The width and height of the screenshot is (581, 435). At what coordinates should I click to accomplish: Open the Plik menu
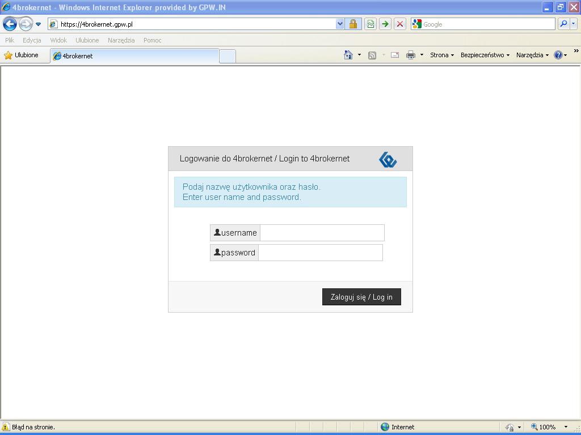coord(10,40)
